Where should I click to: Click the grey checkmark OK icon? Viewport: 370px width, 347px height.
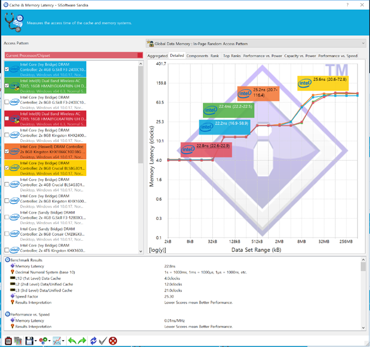(103, 341)
